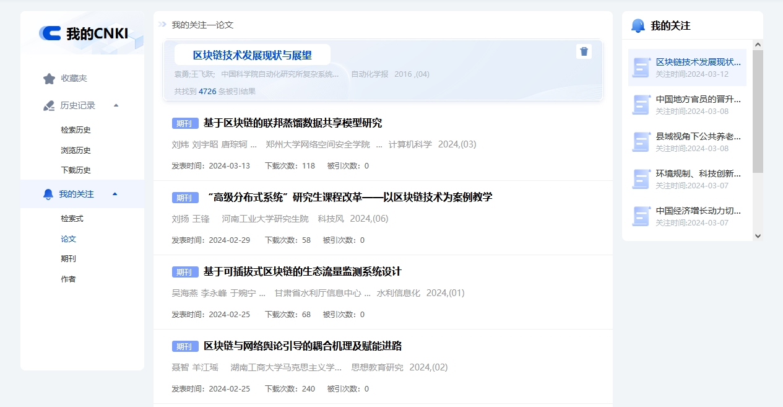Viewport: 783px width, 407px height.
Task: Select 期刊 under 我的关注 menu
Action: [x=68, y=259]
